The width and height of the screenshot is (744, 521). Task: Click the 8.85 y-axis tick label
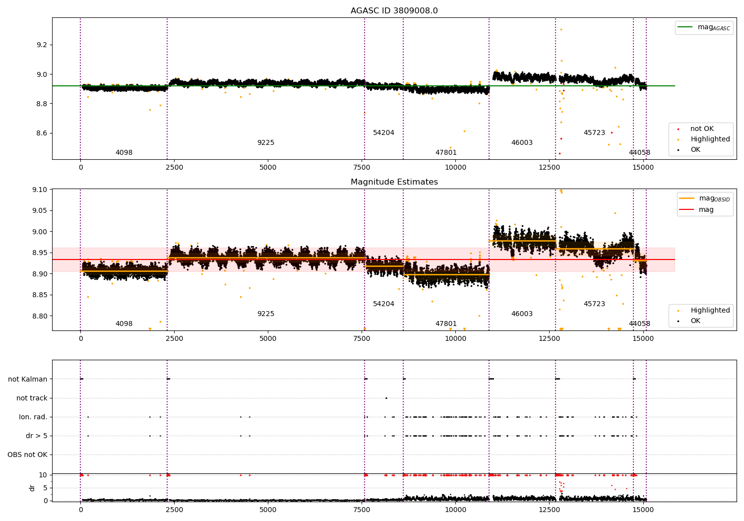[40, 295]
